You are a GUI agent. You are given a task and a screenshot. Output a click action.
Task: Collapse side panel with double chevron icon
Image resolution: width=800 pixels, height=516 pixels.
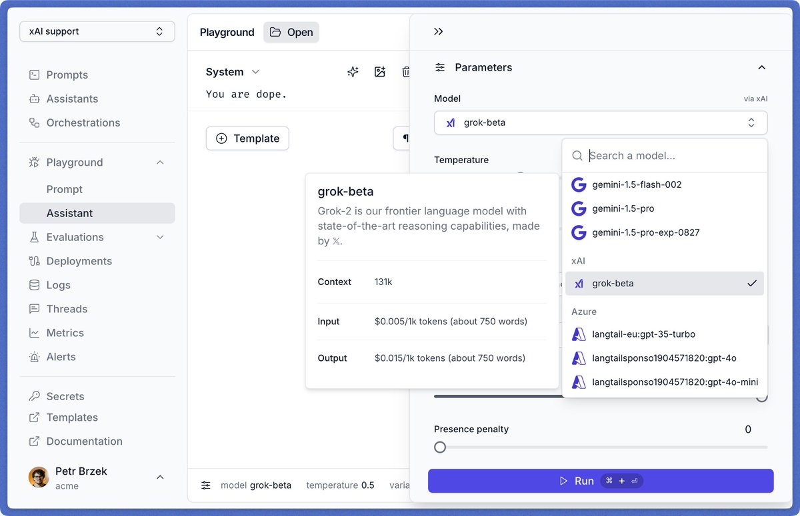point(438,31)
